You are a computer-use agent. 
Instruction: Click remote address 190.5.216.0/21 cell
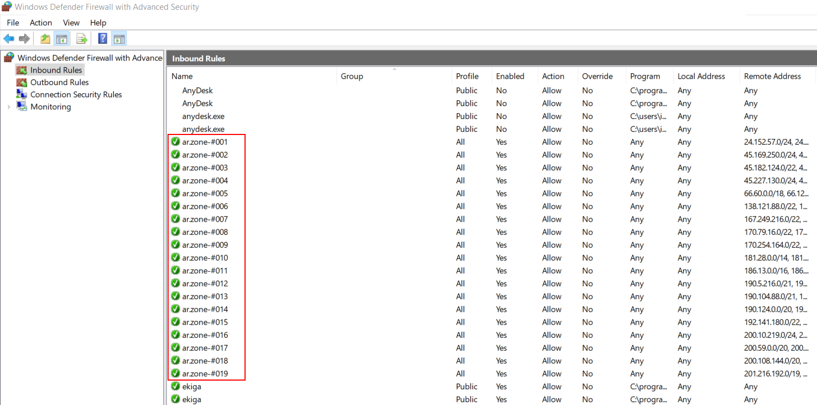coord(776,284)
